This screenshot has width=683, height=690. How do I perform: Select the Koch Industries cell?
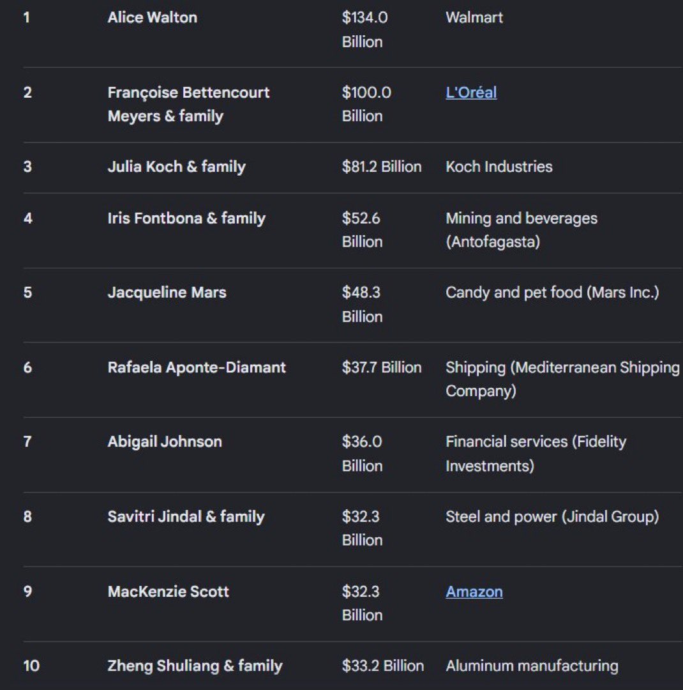(x=499, y=167)
